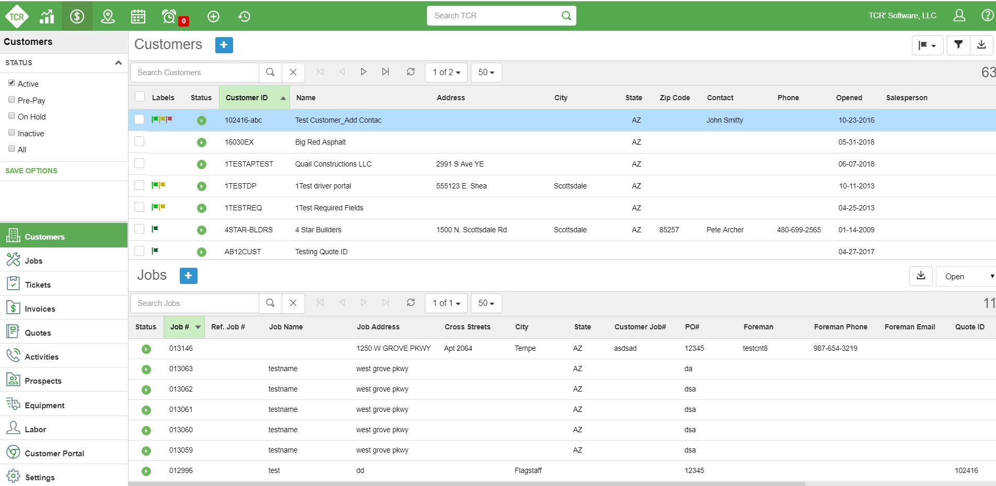This screenshot has width=996, height=486.
Task: Refresh the Customers grid
Action: [x=411, y=72]
